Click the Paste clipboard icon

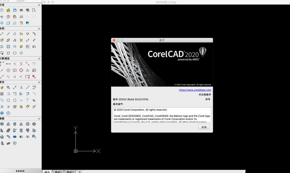click(x=15, y=17)
